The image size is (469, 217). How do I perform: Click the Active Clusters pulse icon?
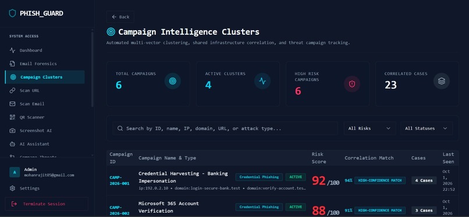click(x=262, y=81)
